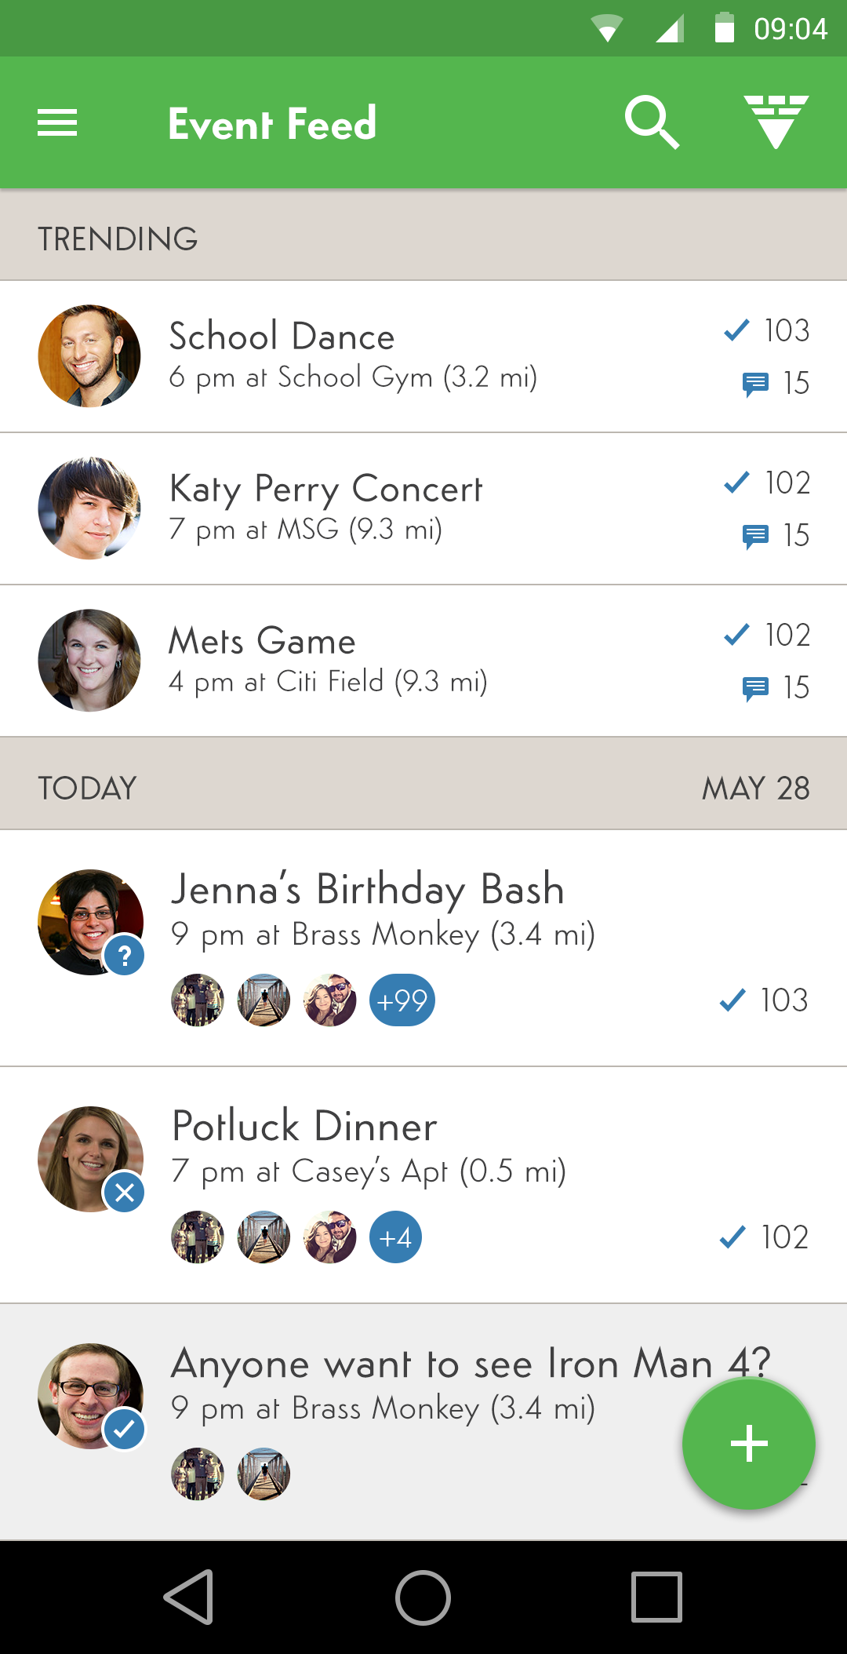The height and width of the screenshot is (1654, 847).
Task: Expand the +4 attendees on Potluck Dinner
Action: tap(395, 1237)
